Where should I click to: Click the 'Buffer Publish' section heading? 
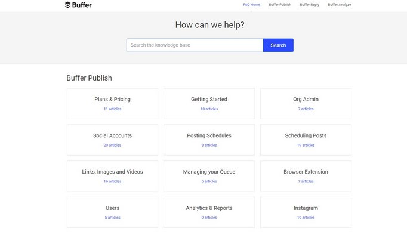89,78
